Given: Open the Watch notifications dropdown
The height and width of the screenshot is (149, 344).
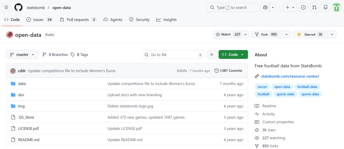Looking at the screenshot, I should click(x=231, y=35).
